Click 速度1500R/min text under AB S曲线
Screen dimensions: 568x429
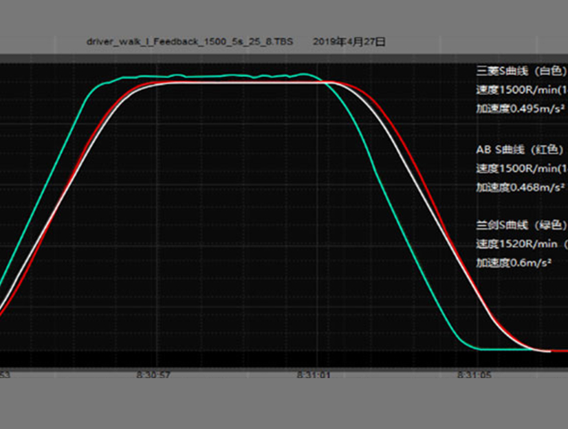tap(521, 168)
